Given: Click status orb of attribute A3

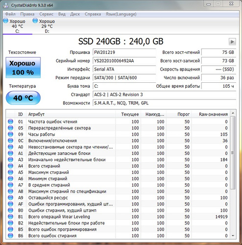Looking at the screenshot, I should pyautogui.click(x=11, y=160).
